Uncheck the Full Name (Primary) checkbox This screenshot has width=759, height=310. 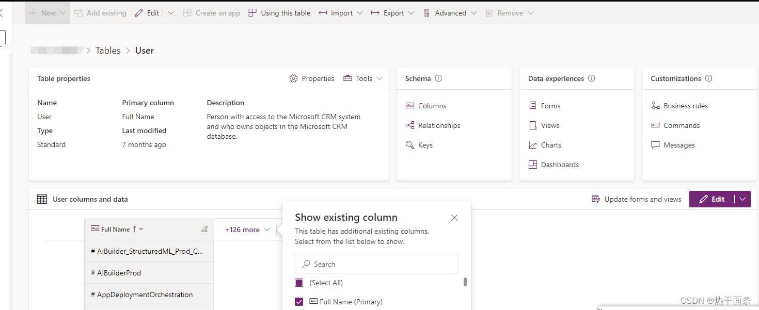[x=299, y=302]
